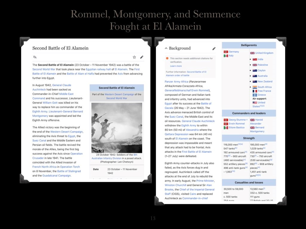
Task: Click the orange citation warning icon
Action: click(167, 58)
